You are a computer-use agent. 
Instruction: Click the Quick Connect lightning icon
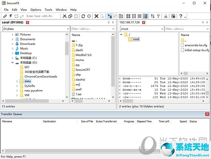[11, 16]
